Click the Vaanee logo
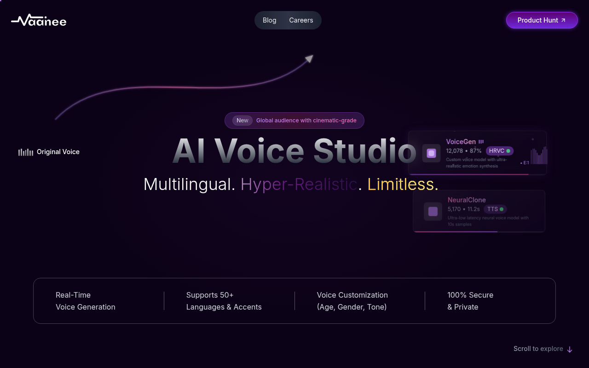589x368 pixels. point(39,20)
